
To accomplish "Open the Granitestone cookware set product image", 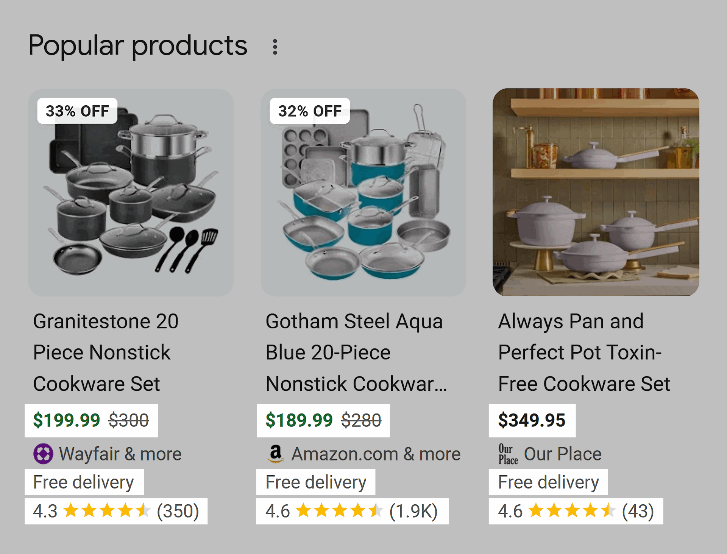I will [131, 192].
